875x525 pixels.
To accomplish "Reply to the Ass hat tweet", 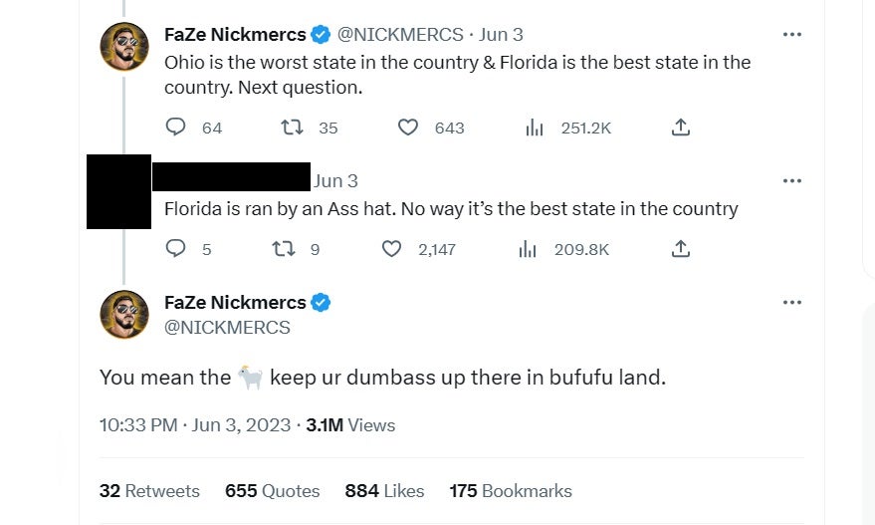I will click(x=176, y=249).
